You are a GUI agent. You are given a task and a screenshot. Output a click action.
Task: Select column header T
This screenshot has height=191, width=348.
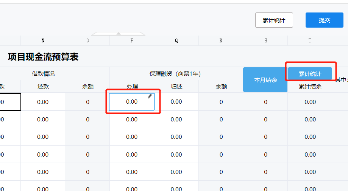(x=310, y=40)
